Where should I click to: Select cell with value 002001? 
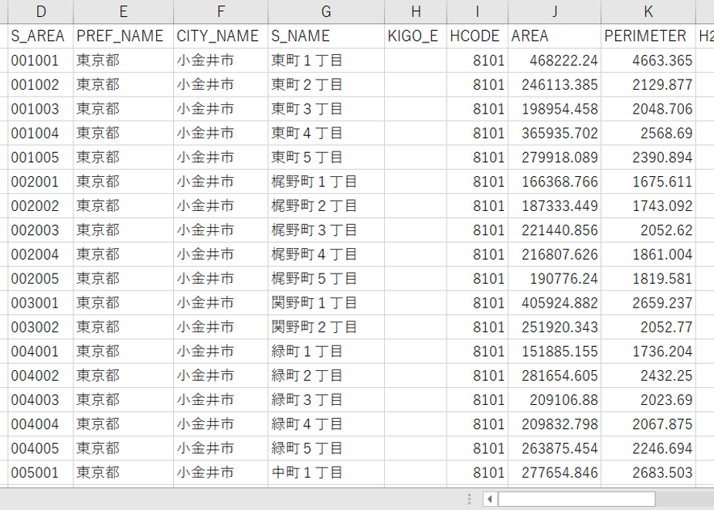pyautogui.click(x=40, y=182)
